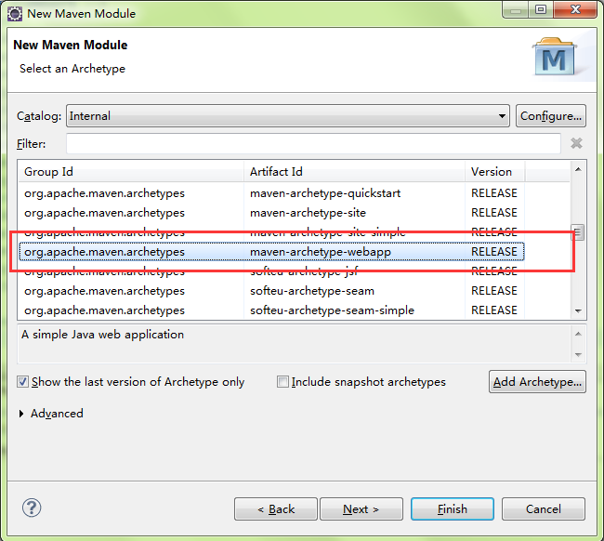The width and height of the screenshot is (604, 541).
Task: Click the 'A simple Java web application' description
Action: pos(102,335)
